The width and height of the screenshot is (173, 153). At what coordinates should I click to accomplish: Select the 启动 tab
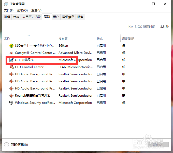coord(47,17)
